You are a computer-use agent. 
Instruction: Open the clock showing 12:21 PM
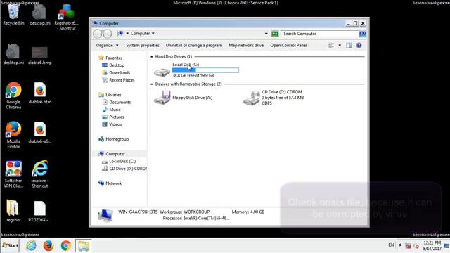432,246
